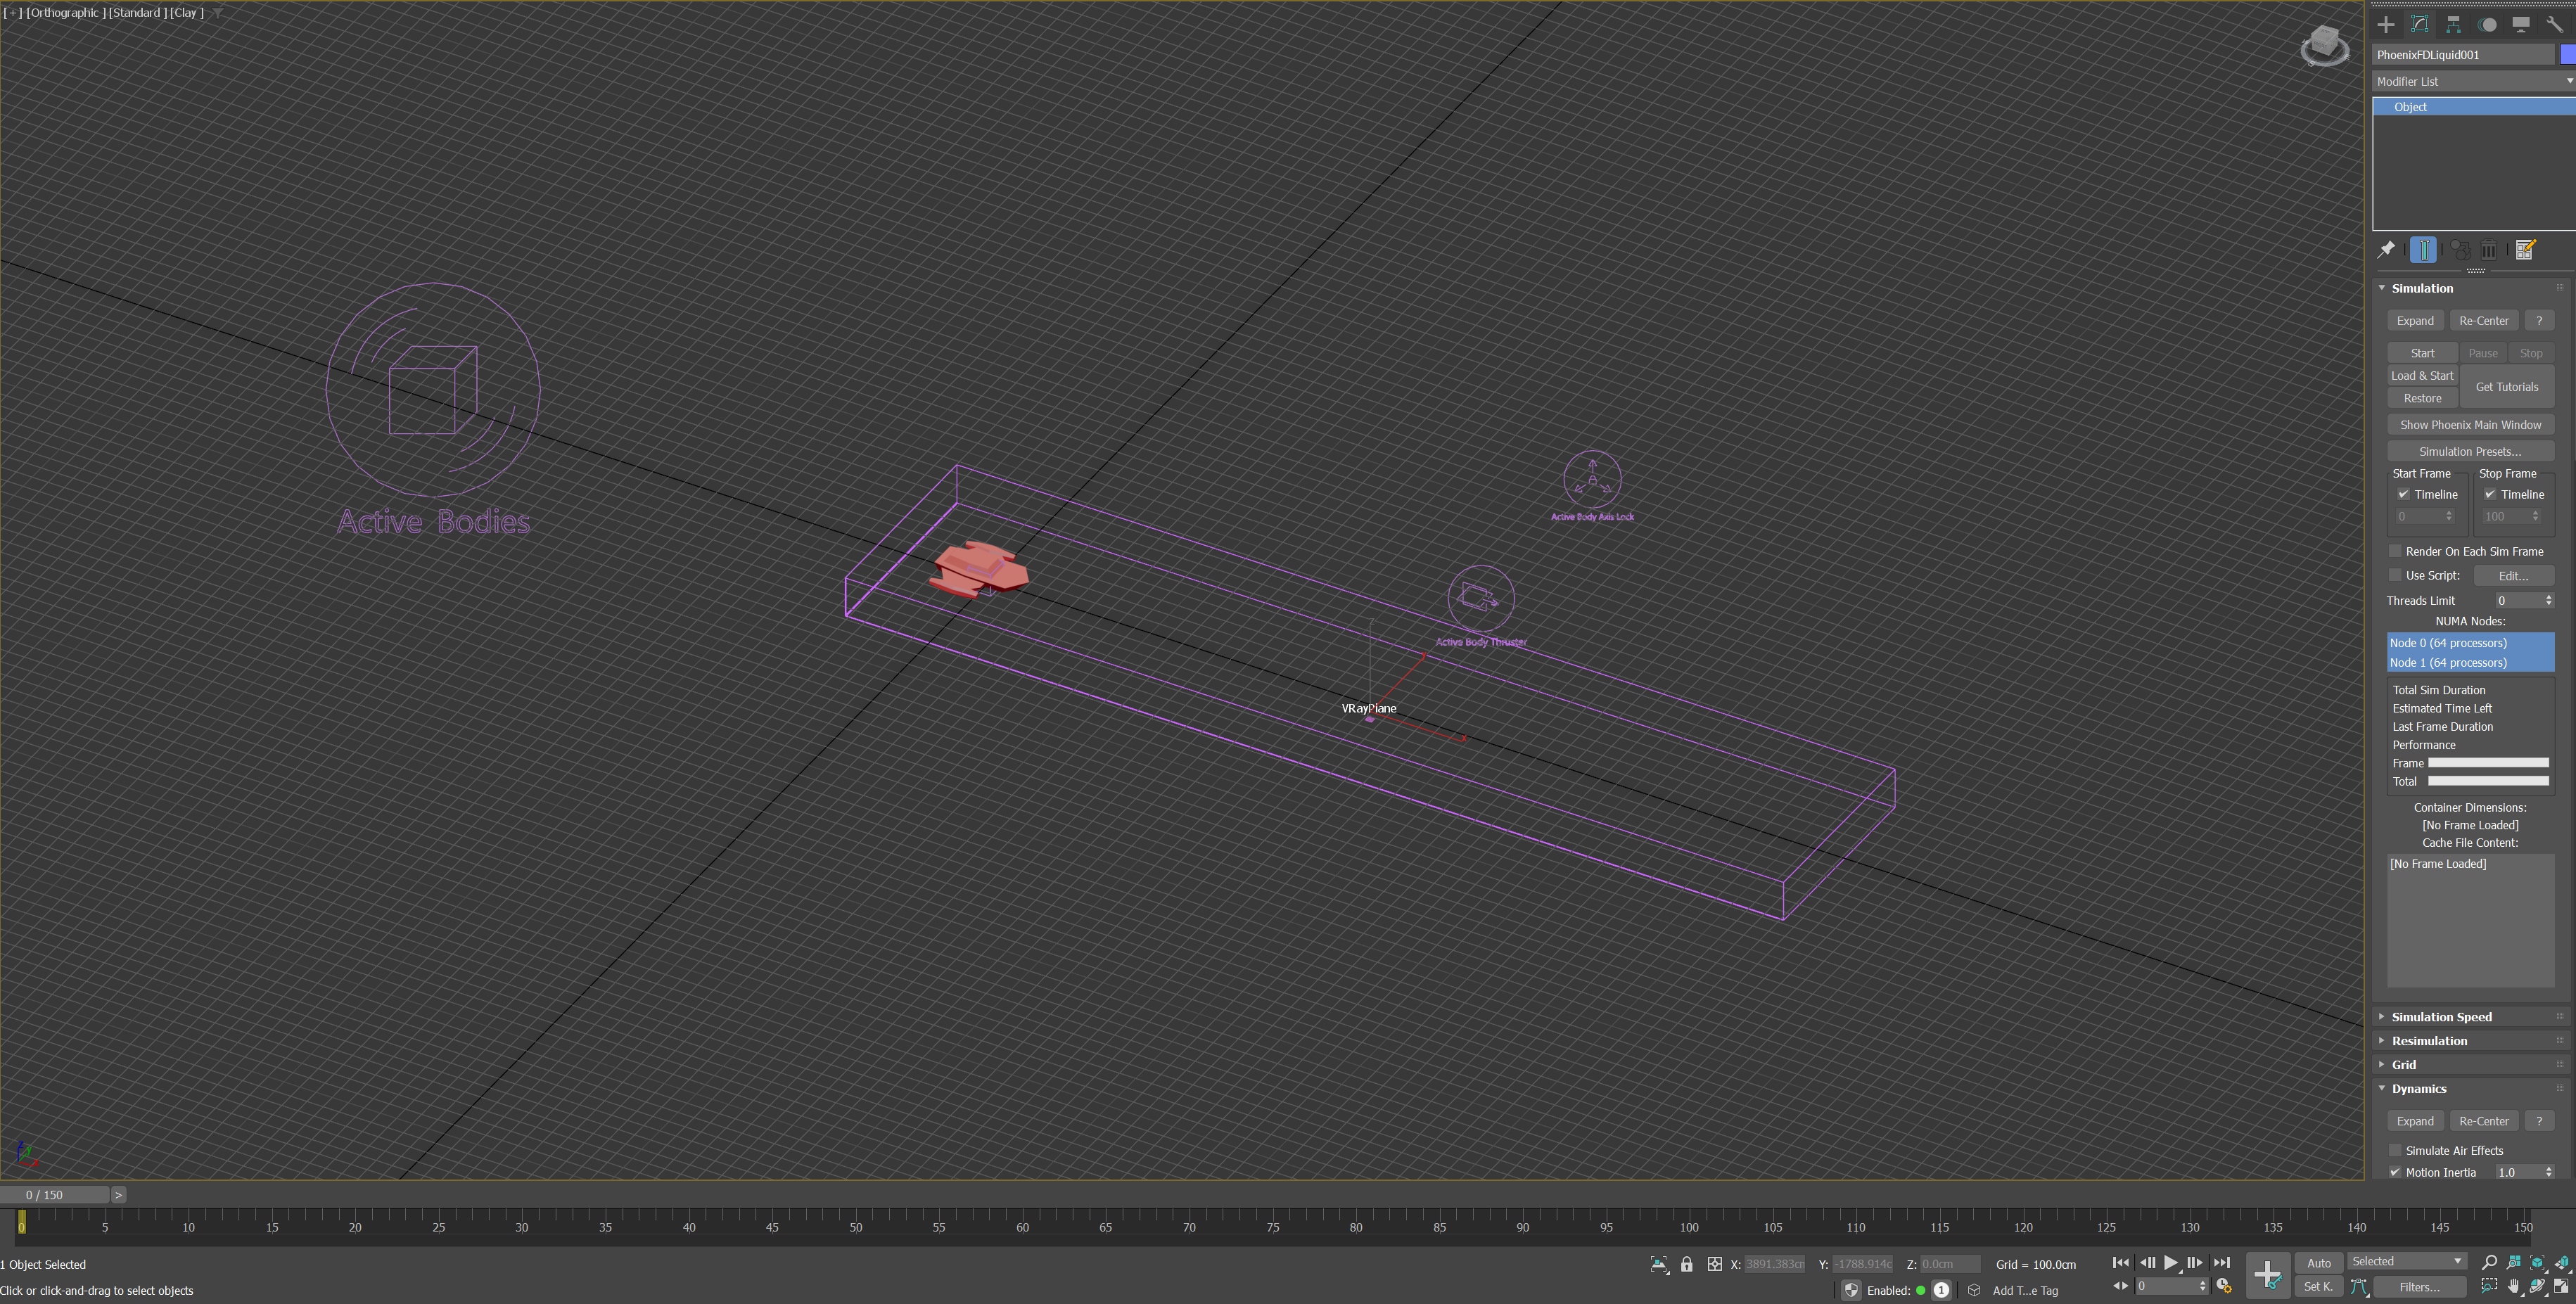
Task: Click the Load & Start button
Action: point(2422,376)
